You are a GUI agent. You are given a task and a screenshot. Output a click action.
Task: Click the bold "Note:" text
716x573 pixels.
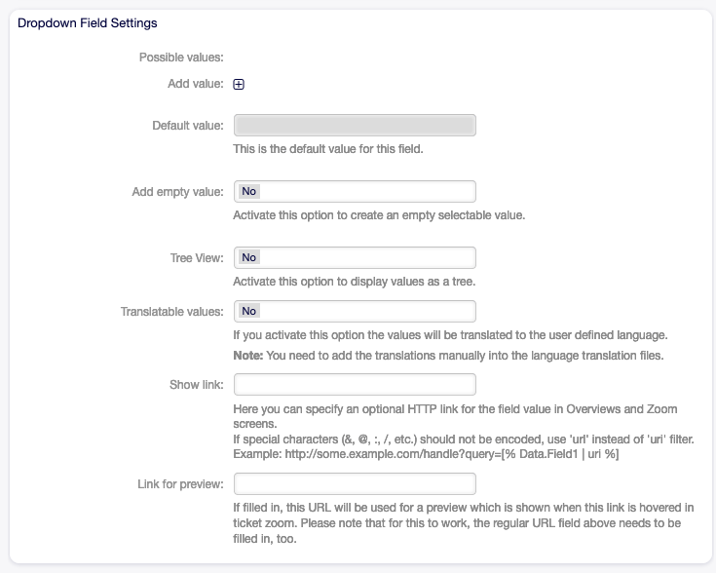[248, 356]
